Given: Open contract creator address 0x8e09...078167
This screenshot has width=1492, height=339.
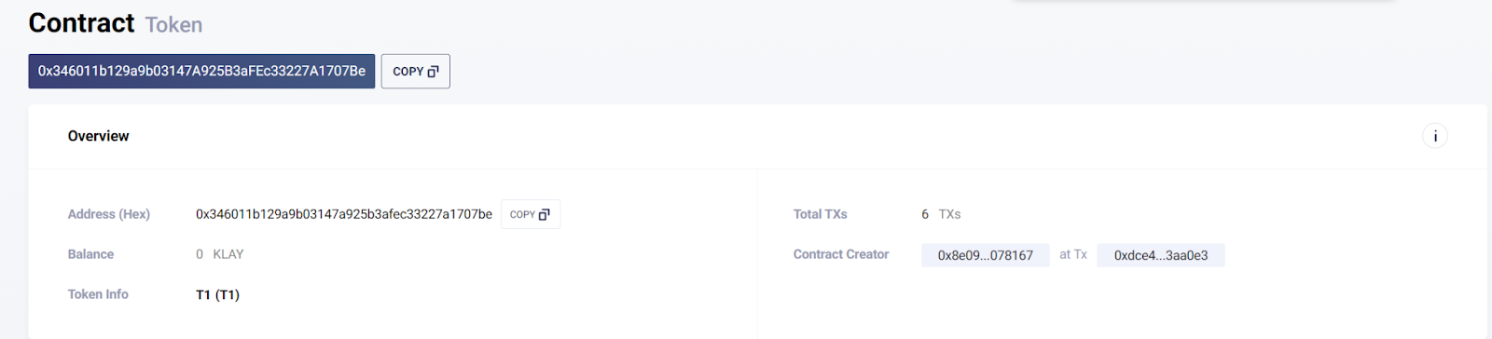Looking at the screenshot, I should [x=985, y=255].
